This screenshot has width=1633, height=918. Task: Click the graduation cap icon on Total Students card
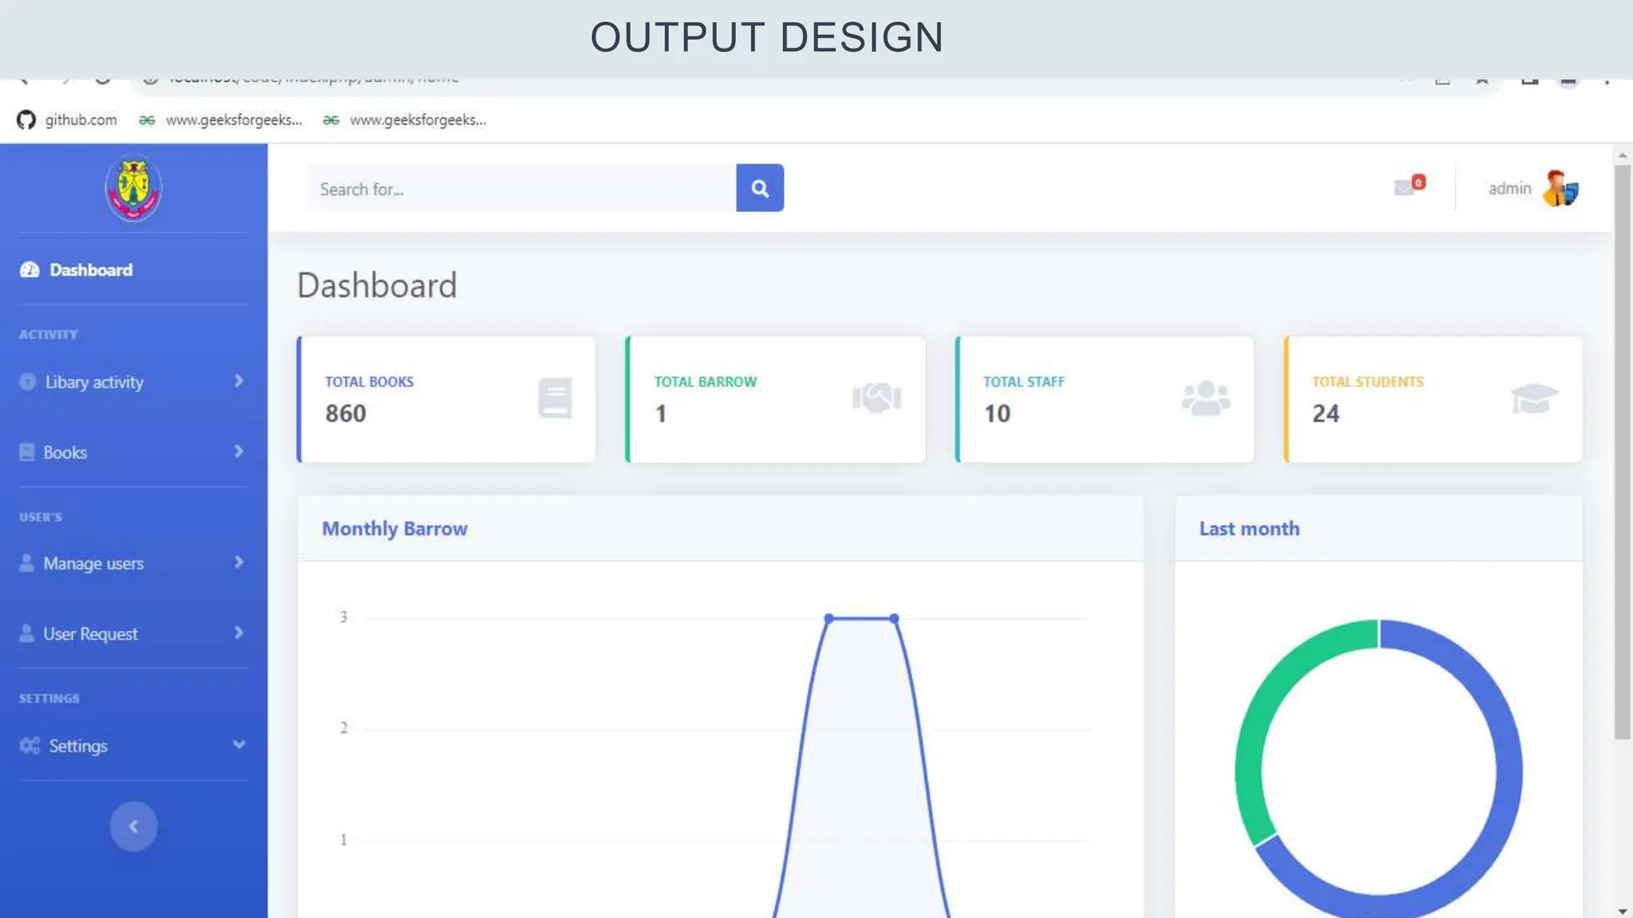coord(1534,398)
